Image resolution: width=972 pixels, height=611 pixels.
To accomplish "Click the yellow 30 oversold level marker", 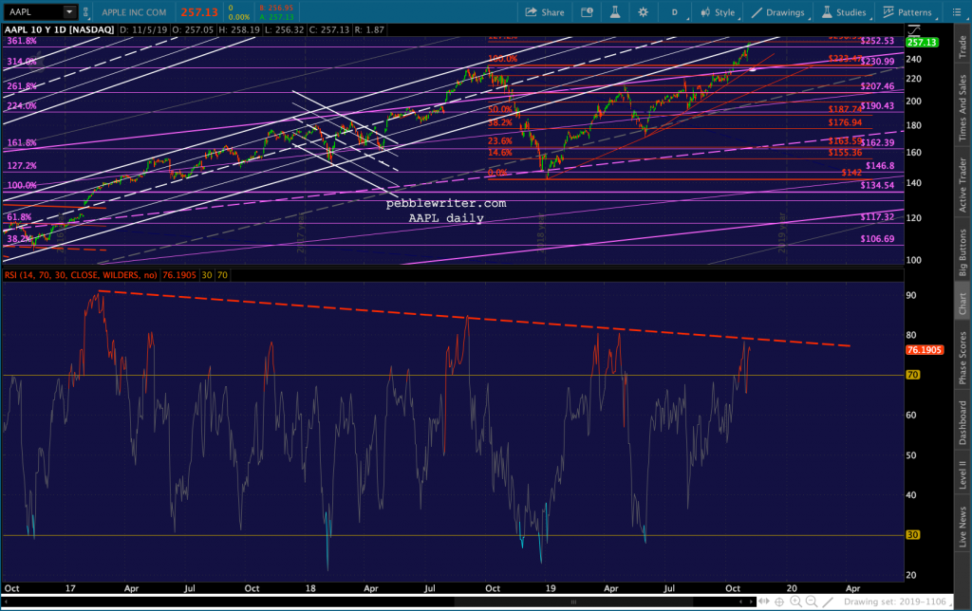I will pyautogui.click(x=913, y=535).
